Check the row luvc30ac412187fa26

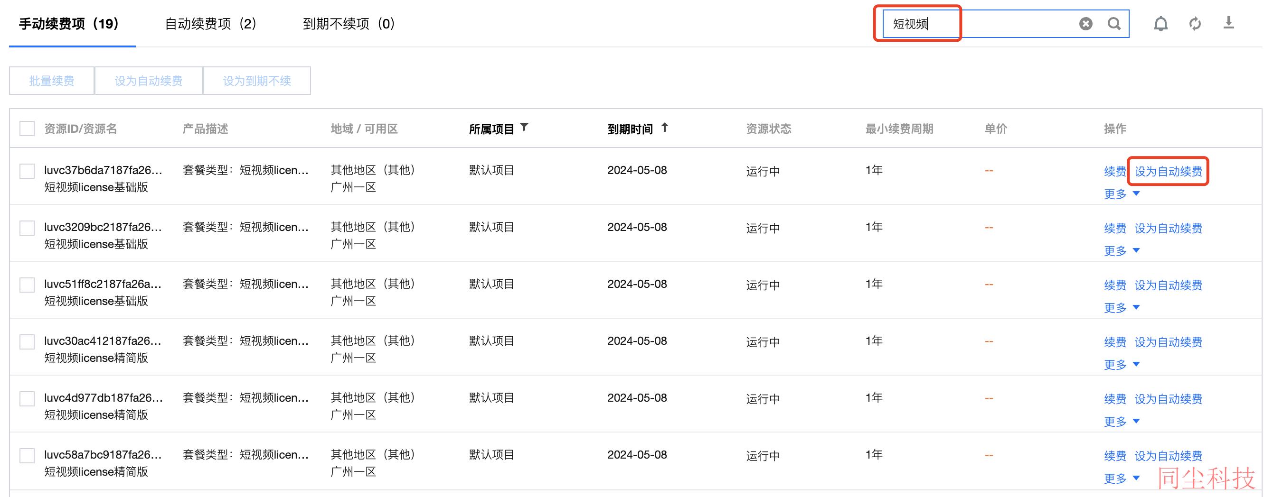click(x=27, y=341)
